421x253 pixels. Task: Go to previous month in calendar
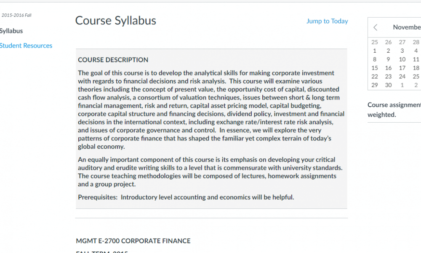(376, 27)
